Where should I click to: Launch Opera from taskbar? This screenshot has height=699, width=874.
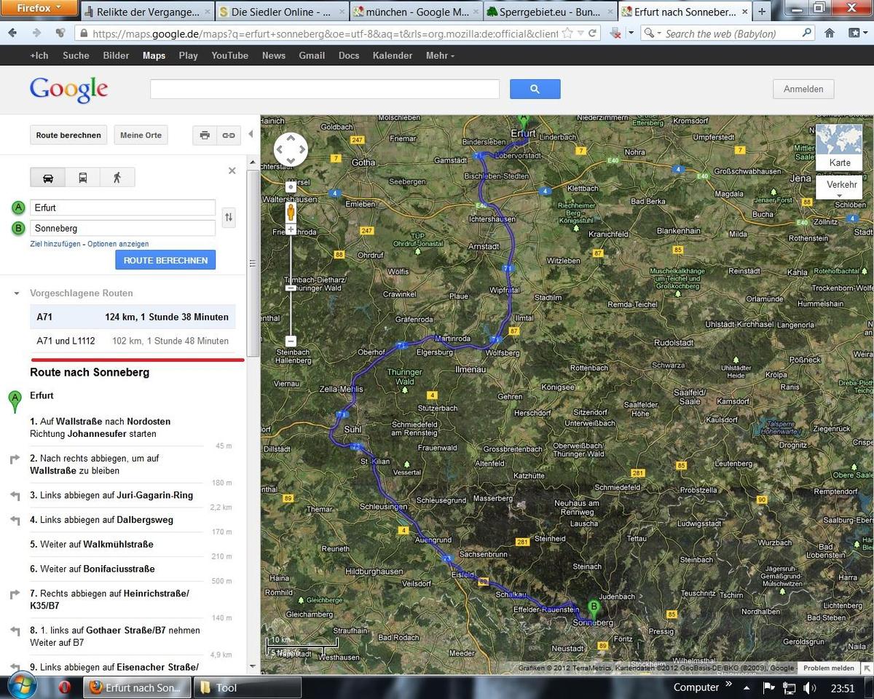tap(65, 688)
